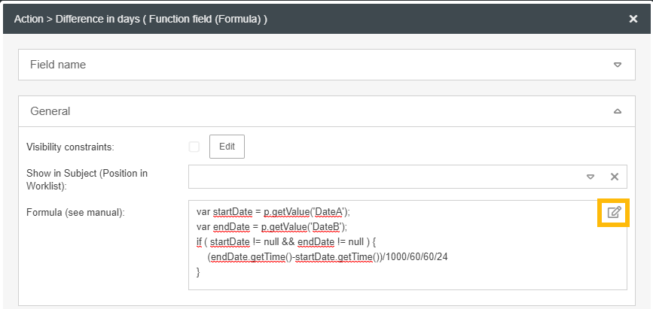The width and height of the screenshot is (653, 309).
Task: Expand the Field name section arrow
Action: tap(618, 65)
